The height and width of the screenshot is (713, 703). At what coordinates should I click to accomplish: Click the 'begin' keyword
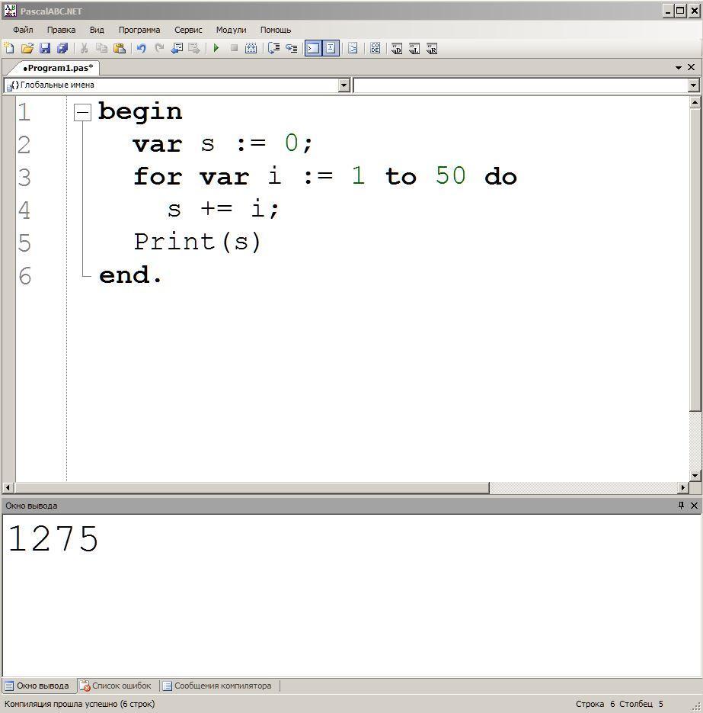coord(140,112)
